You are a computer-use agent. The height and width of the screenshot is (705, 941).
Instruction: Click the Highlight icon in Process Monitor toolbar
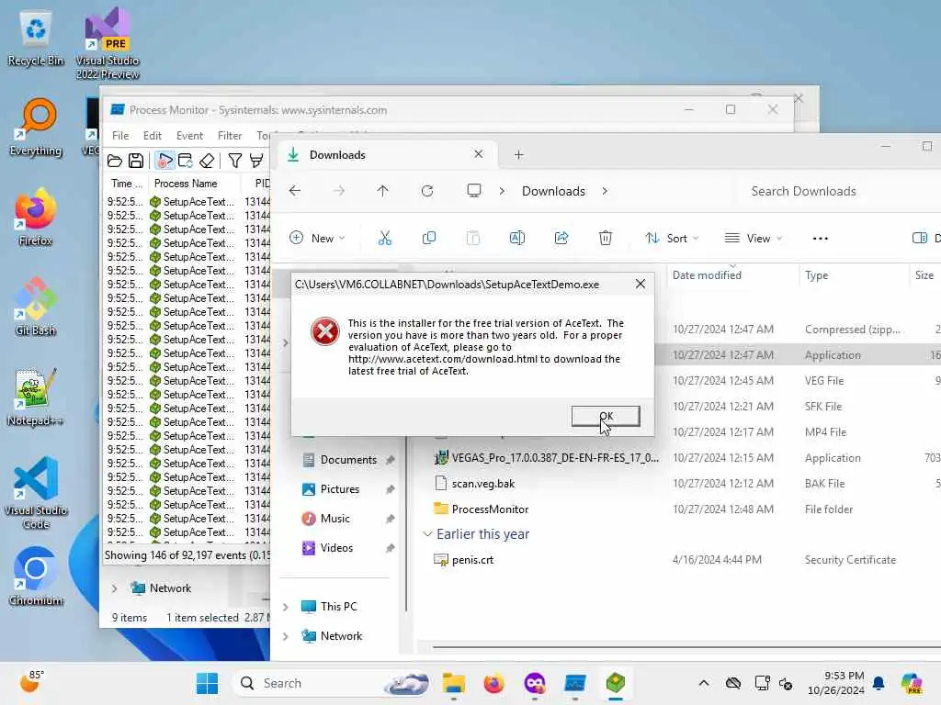coord(256,161)
